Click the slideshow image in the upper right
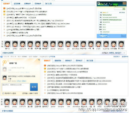Screen dimensions: 129x113 coord(112,20)
